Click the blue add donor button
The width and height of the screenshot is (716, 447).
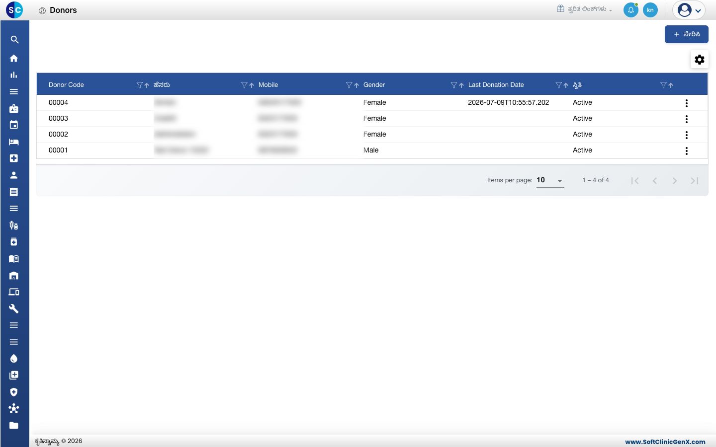[x=687, y=34]
